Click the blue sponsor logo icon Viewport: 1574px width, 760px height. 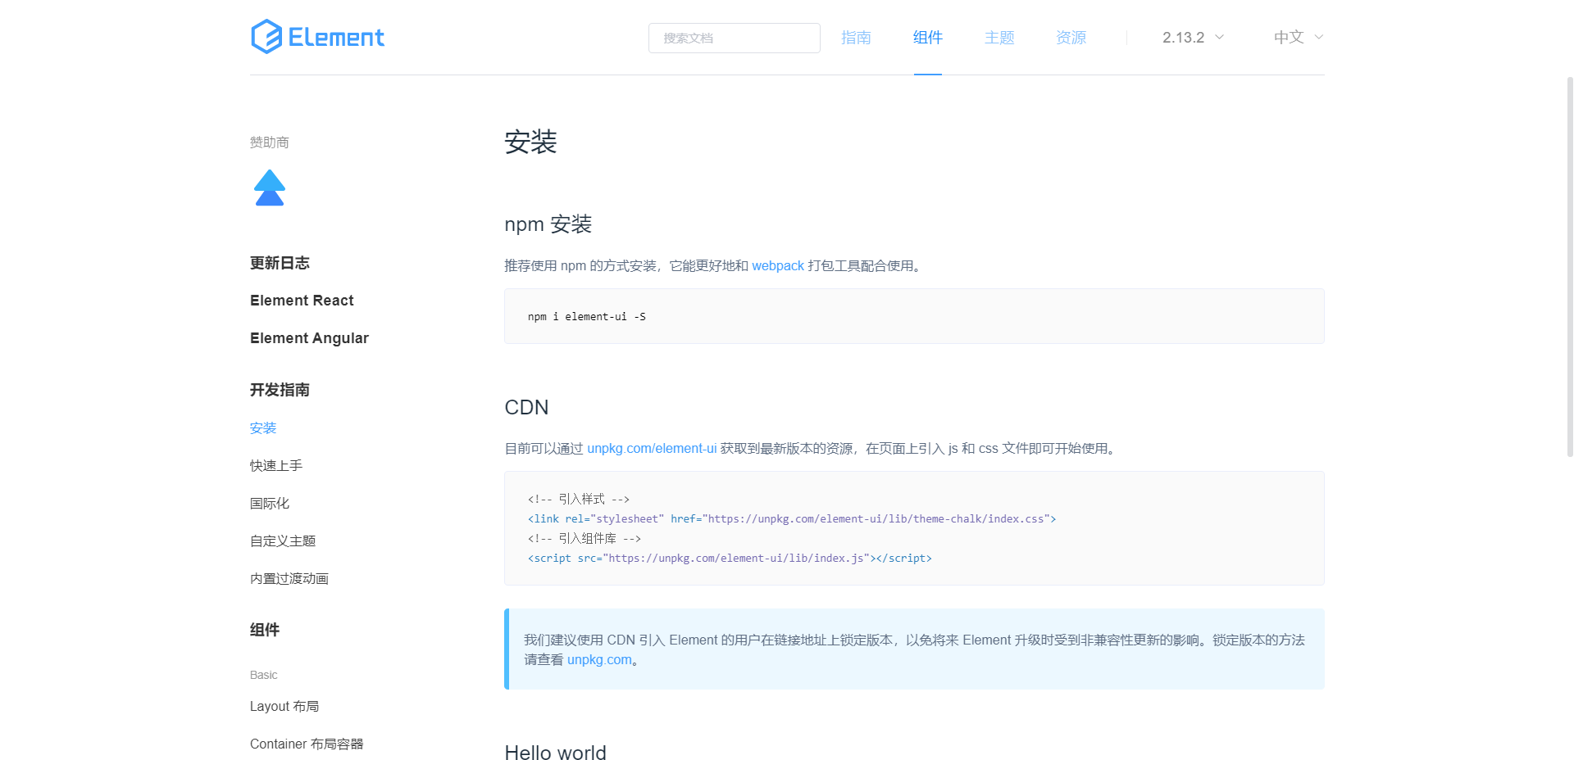pos(269,188)
